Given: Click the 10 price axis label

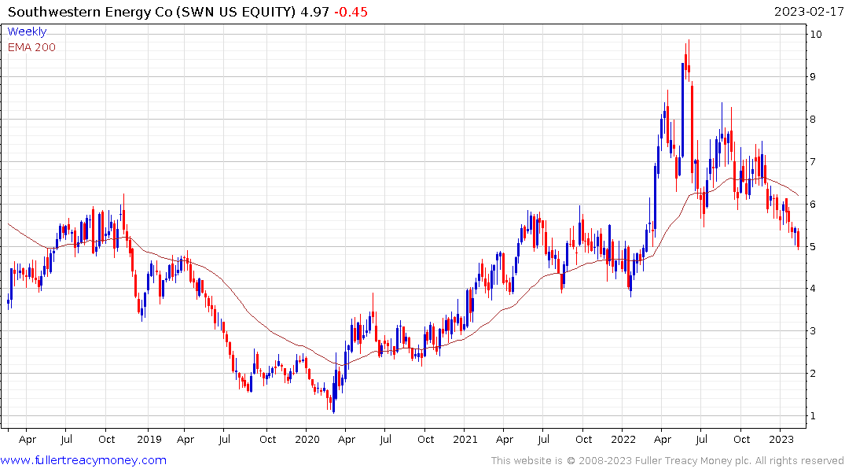Looking at the screenshot, I should point(816,35).
